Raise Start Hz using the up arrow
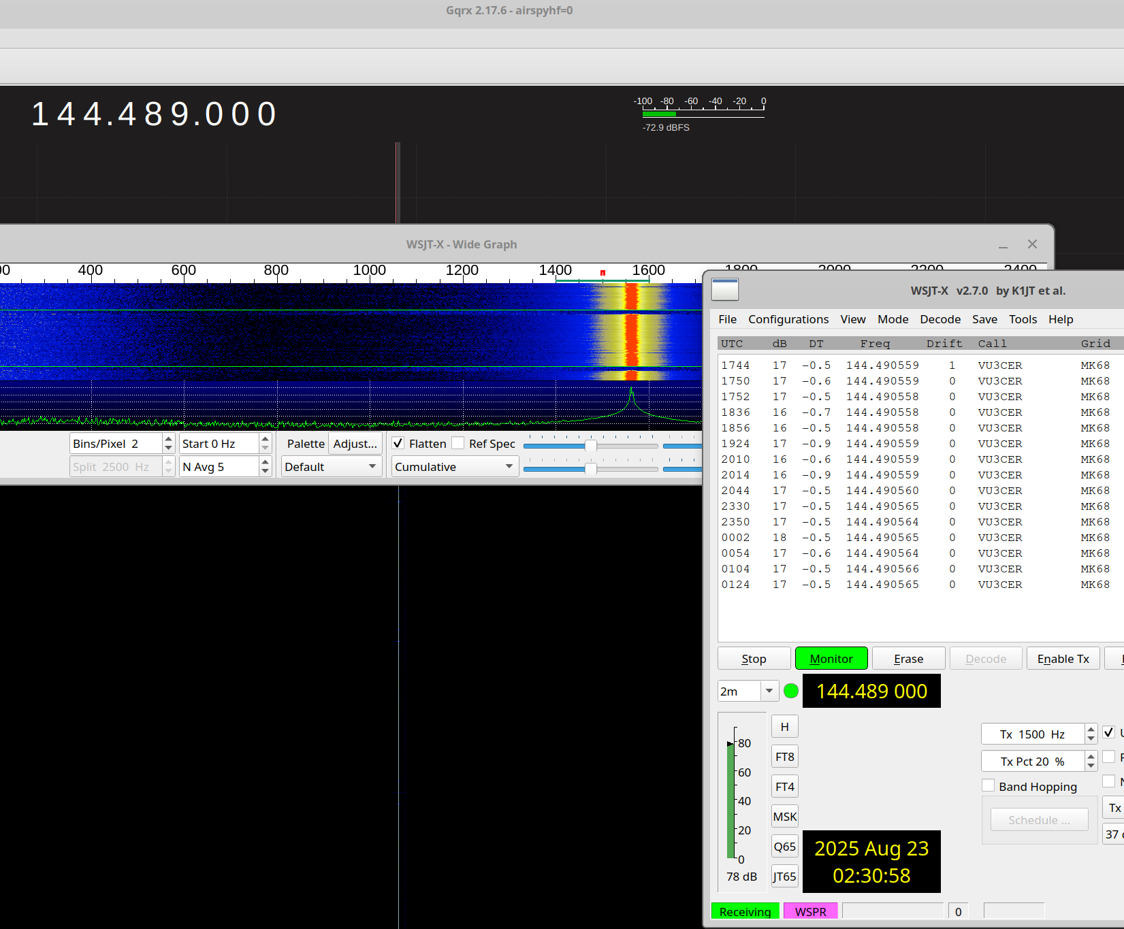1124x929 pixels. [266, 439]
